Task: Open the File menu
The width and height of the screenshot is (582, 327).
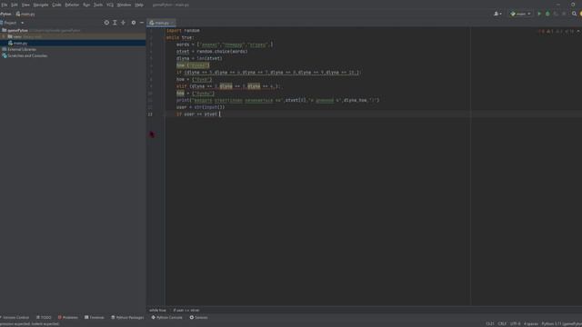Action: pyautogui.click(x=4, y=5)
